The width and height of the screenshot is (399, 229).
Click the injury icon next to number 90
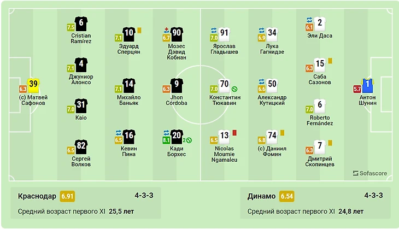166,30
